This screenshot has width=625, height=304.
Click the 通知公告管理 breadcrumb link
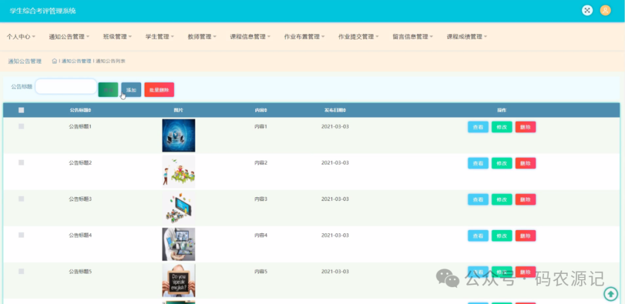[76, 61]
